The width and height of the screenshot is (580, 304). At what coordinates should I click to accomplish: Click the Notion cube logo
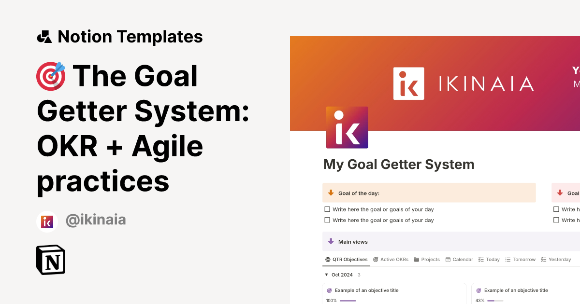[x=51, y=260]
